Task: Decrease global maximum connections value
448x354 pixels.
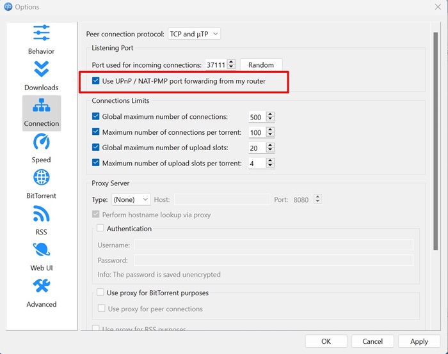Action: (x=270, y=119)
